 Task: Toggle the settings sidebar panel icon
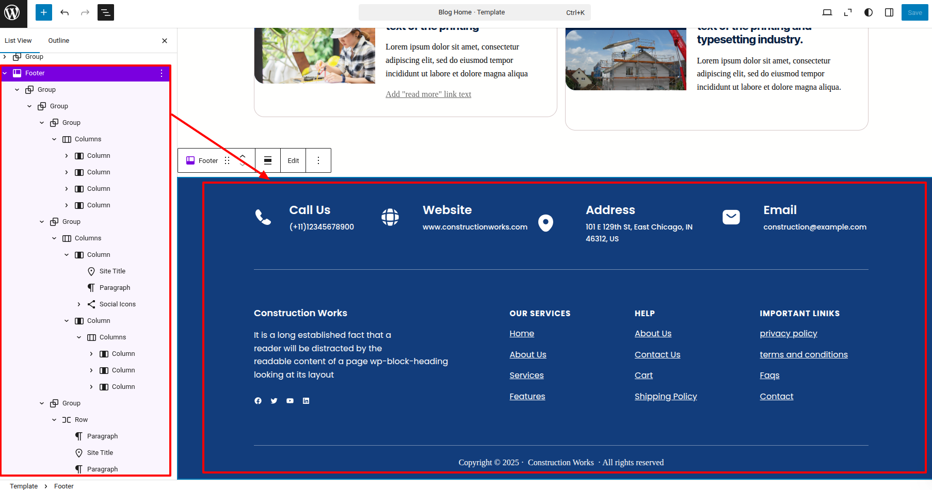pos(889,12)
